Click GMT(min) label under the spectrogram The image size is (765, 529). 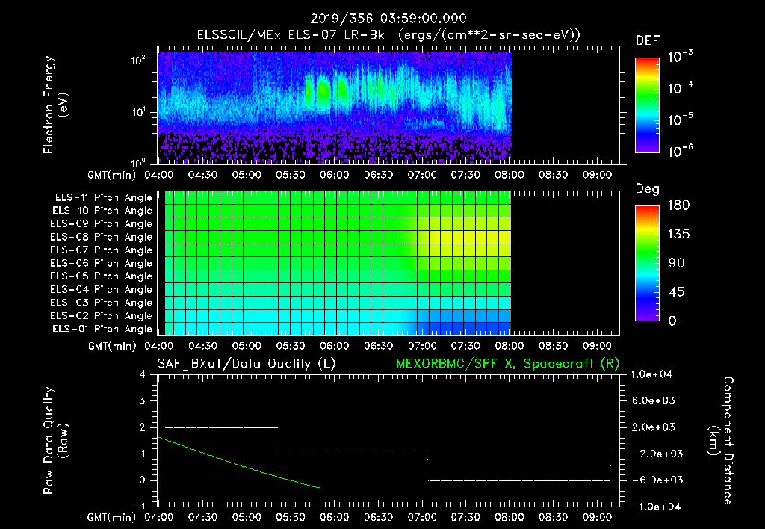coord(112,175)
